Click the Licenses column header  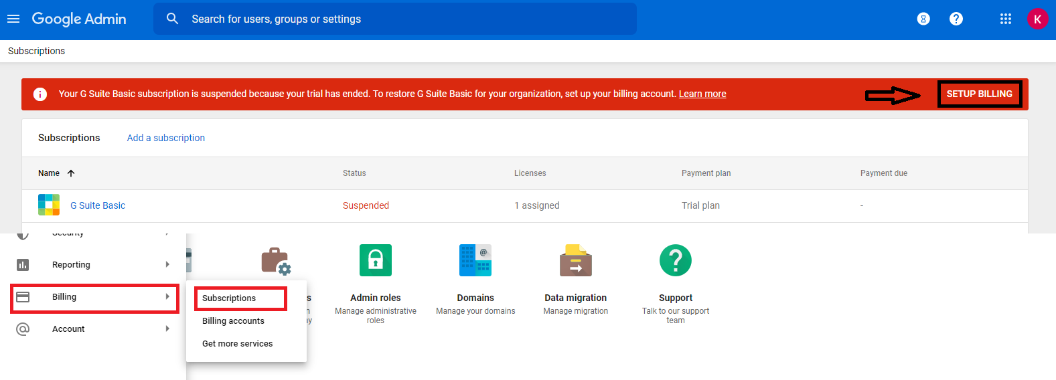tap(530, 173)
